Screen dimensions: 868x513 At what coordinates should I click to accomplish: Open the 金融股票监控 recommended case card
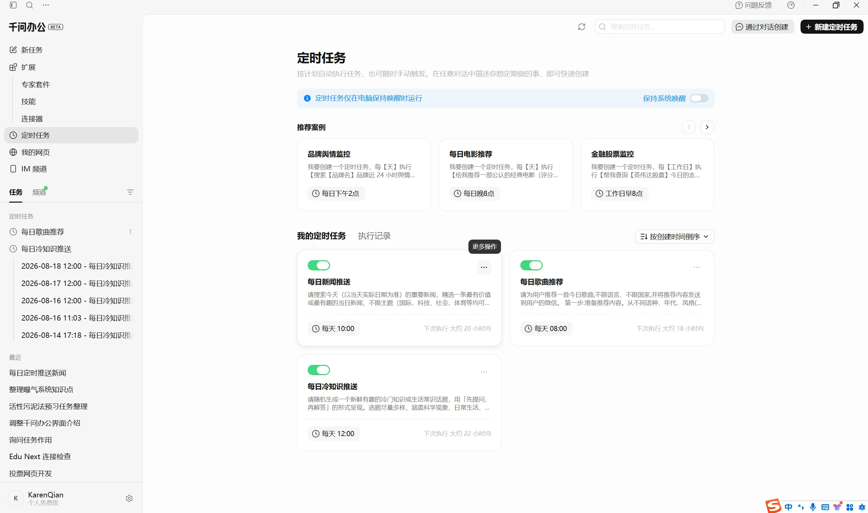pyautogui.click(x=647, y=175)
